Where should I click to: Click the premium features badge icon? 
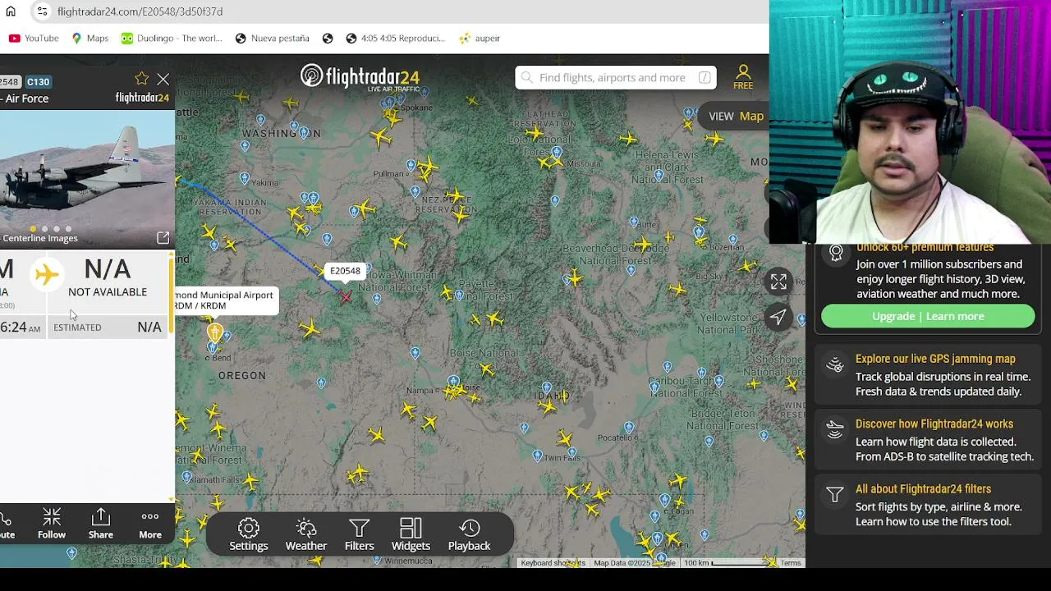(x=836, y=253)
